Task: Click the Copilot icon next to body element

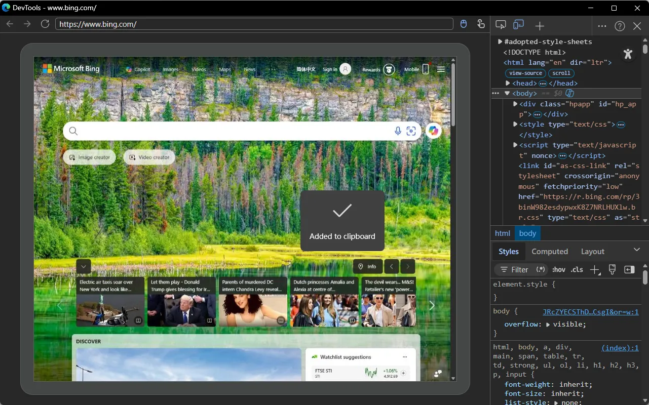Action: [569, 93]
